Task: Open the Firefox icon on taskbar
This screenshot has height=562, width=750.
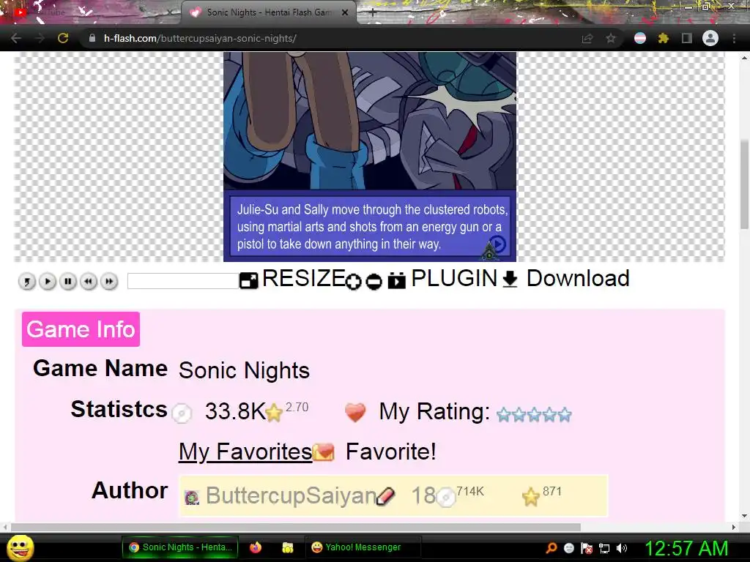Action: point(256,547)
